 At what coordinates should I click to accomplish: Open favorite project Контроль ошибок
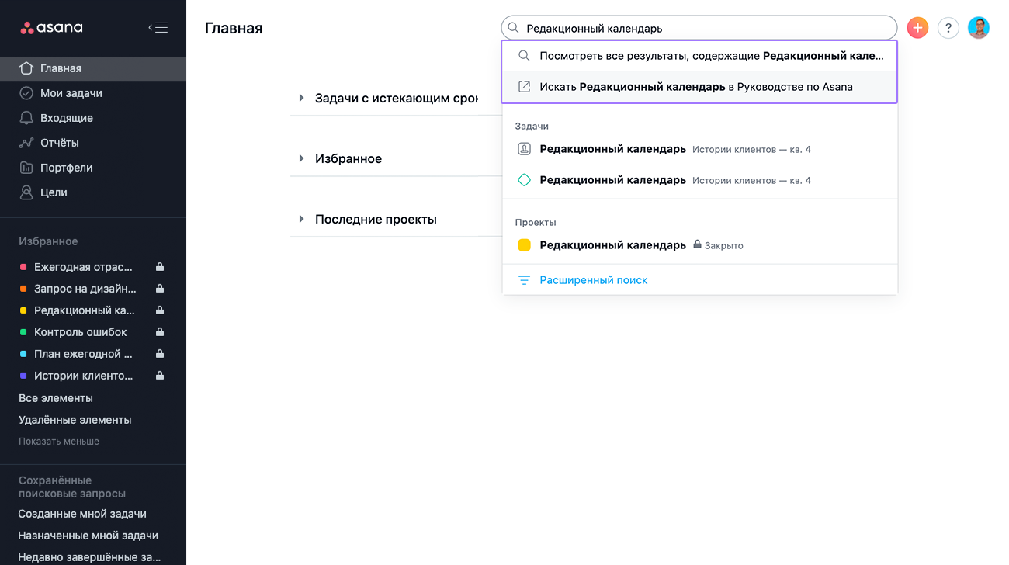(81, 332)
